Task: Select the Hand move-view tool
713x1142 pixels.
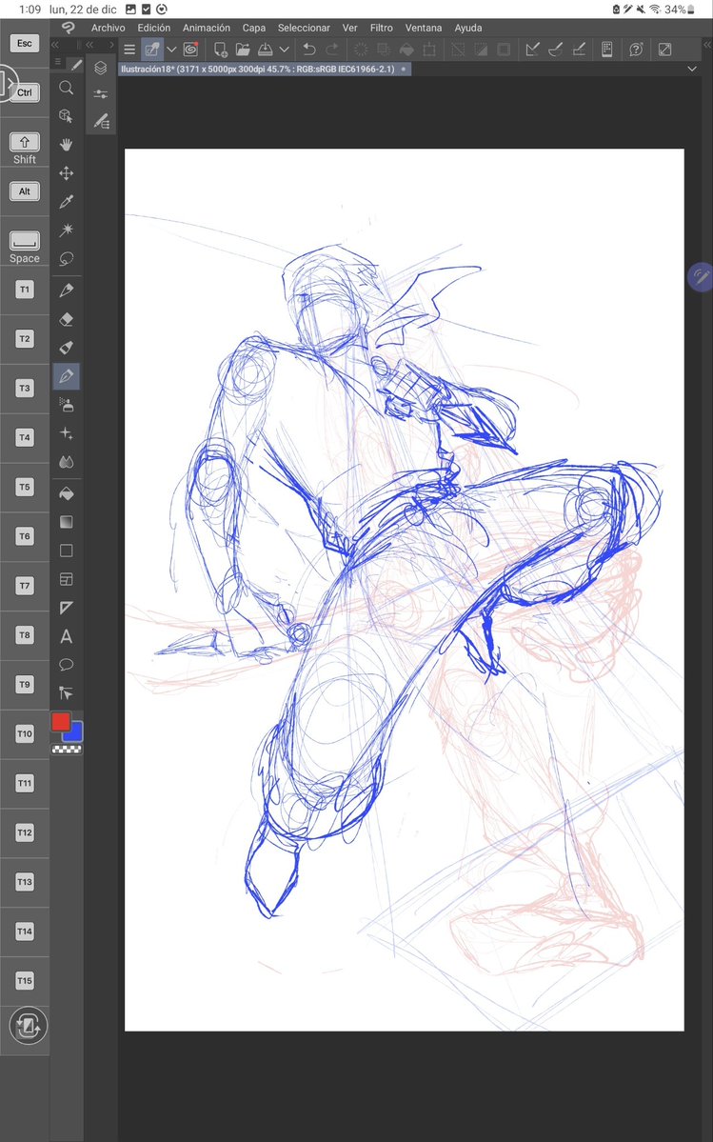Action: coord(67,145)
